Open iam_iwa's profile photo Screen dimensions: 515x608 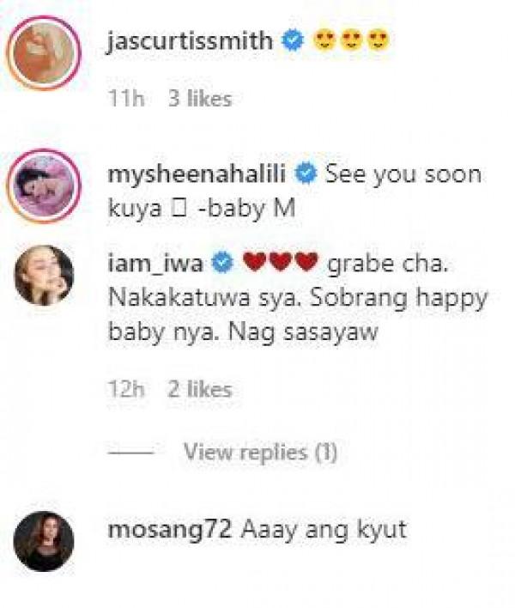[x=44, y=275]
